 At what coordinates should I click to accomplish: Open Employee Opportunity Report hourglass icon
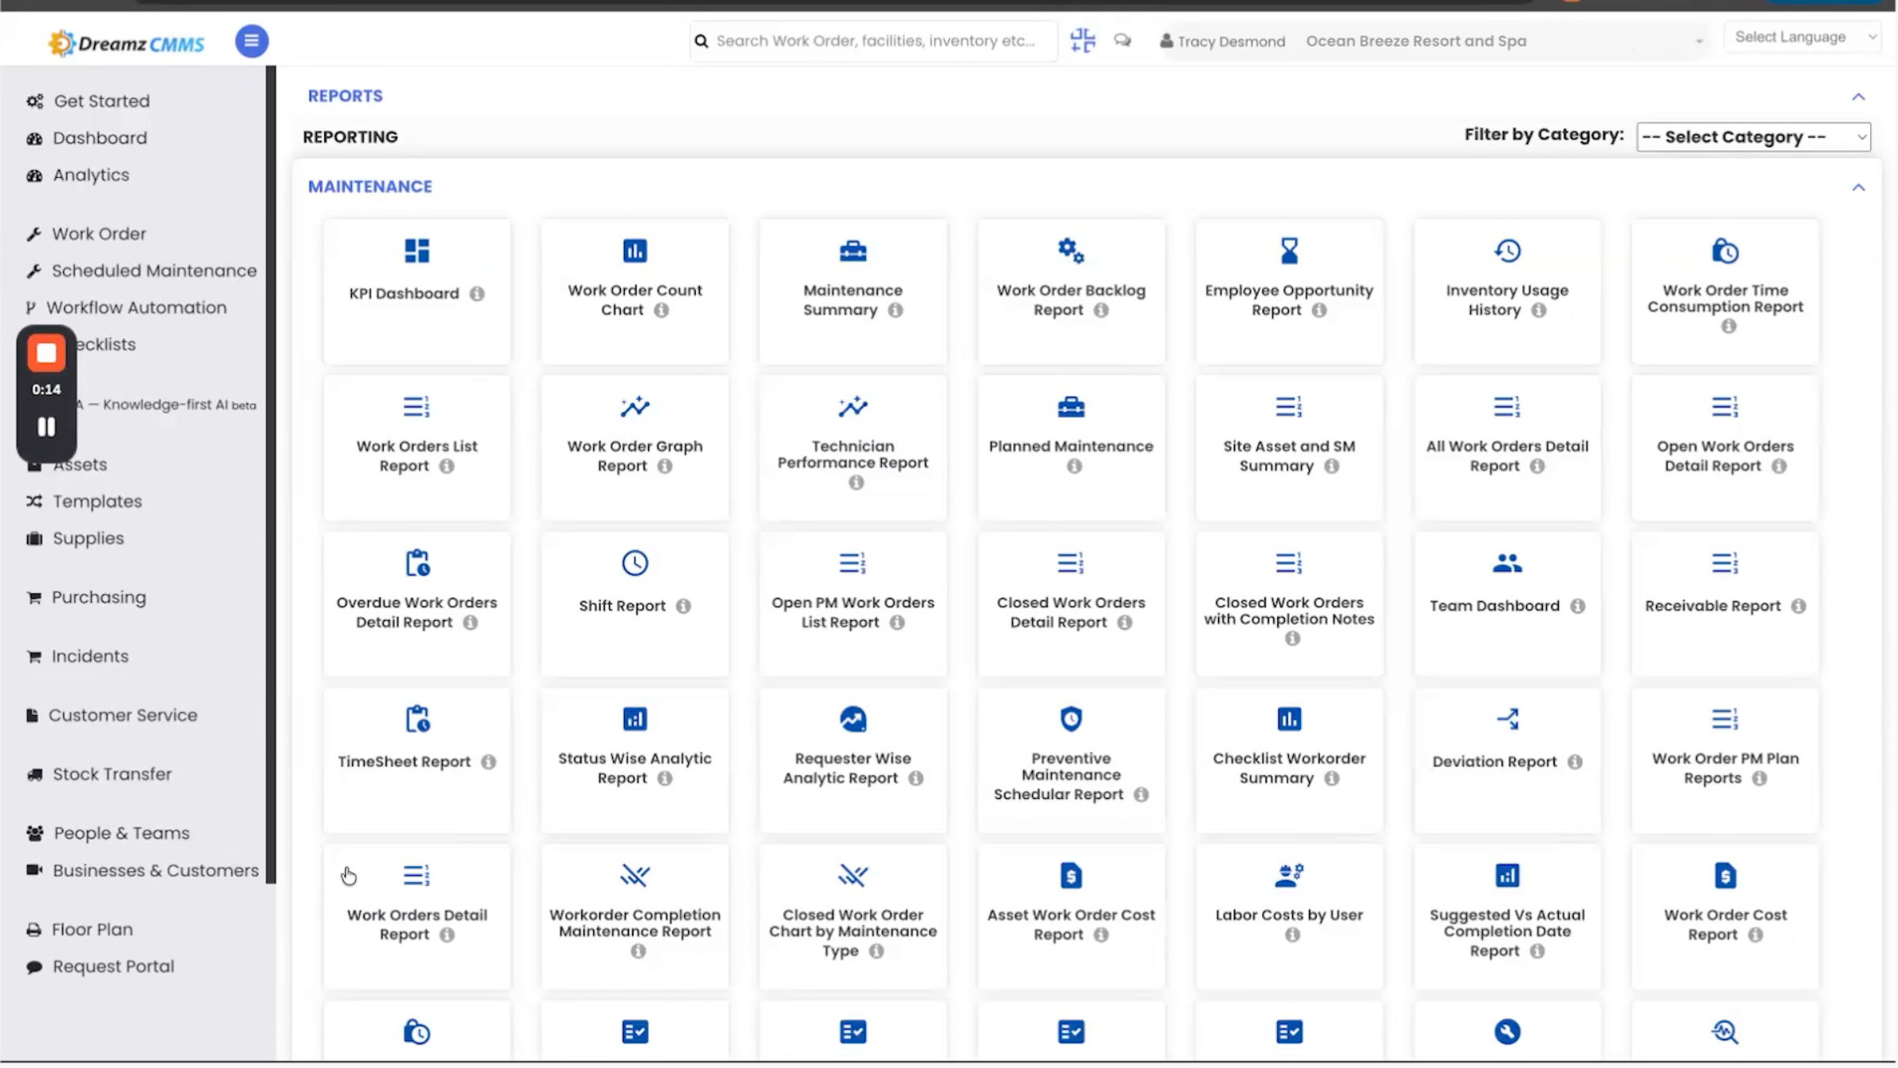point(1289,251)
